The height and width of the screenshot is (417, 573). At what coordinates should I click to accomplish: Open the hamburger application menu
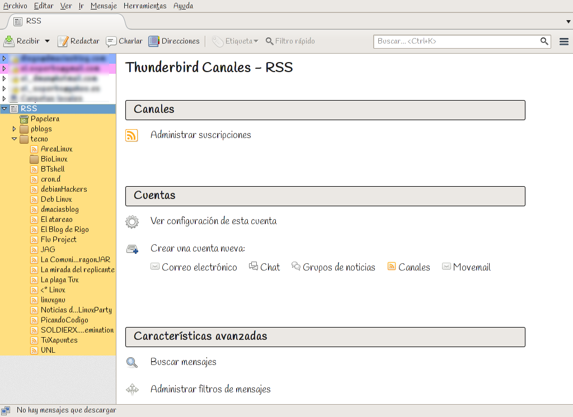564,41
